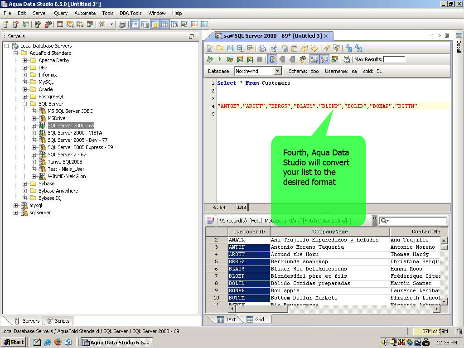464x348 pixels.
Task: Switch to the Grid results tab
Action: point(256,319)
